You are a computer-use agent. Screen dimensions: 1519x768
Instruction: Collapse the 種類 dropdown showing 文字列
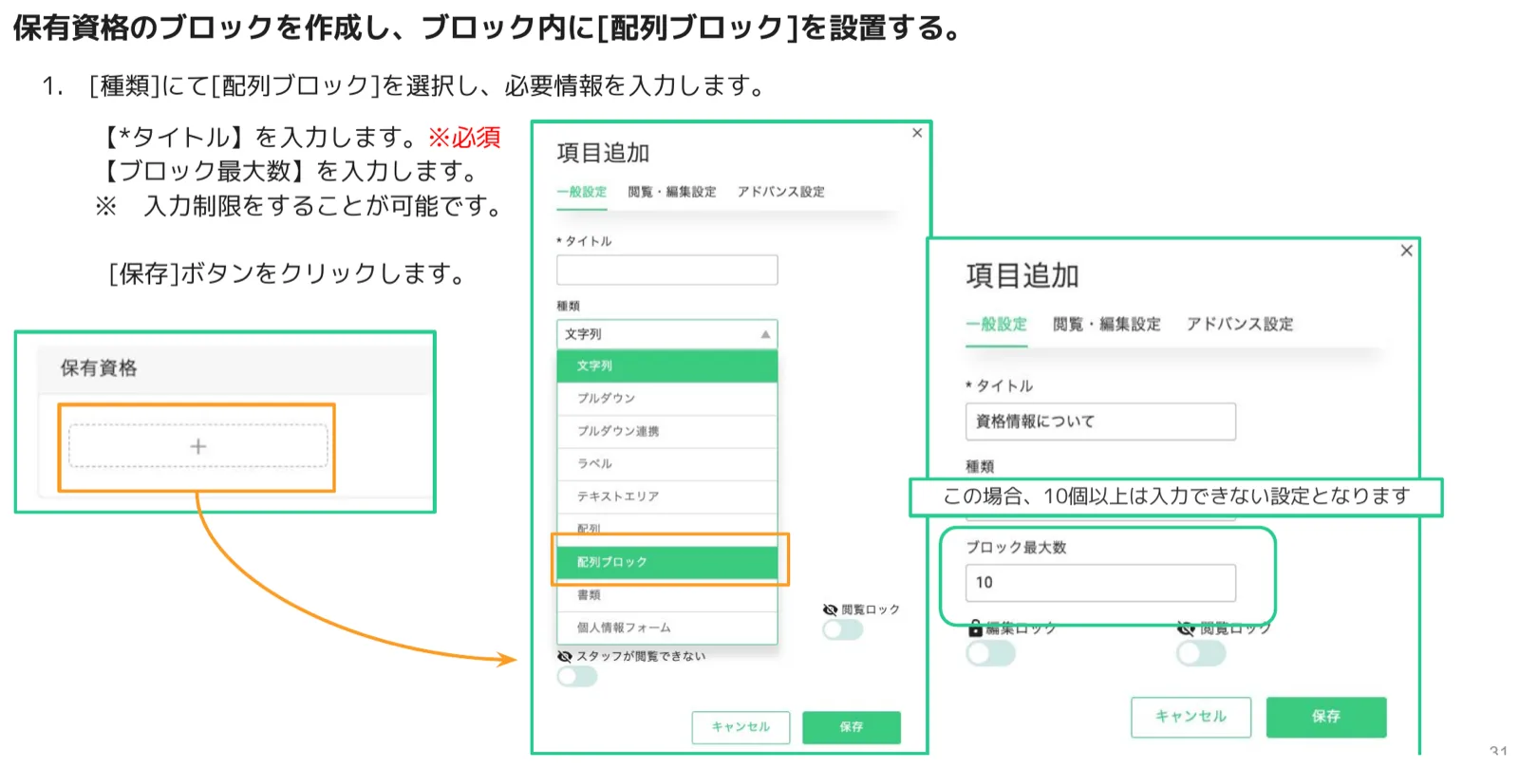[667, 334]
